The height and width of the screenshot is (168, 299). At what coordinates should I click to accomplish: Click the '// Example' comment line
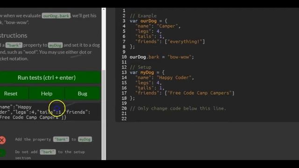pos(143,16)
